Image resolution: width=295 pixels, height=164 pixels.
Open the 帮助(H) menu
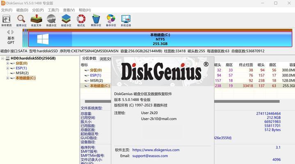85,10
